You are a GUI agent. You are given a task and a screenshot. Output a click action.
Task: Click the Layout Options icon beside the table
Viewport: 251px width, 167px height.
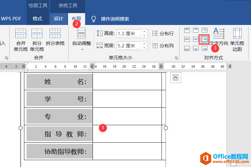(176, 78)
